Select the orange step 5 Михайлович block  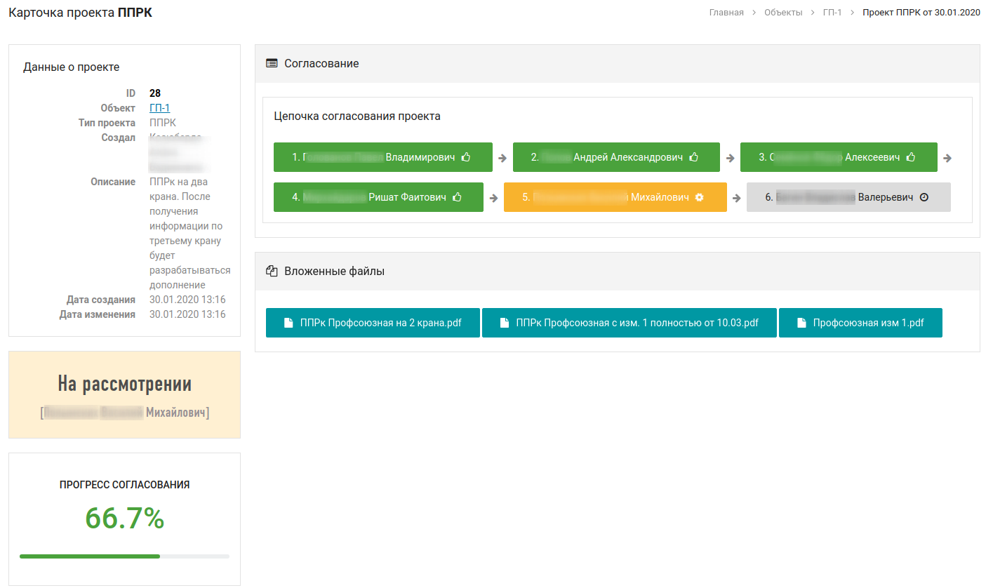point(615,197)
